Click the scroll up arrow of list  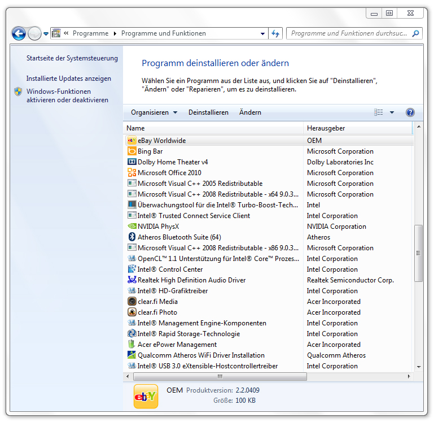tap(419, 127)
